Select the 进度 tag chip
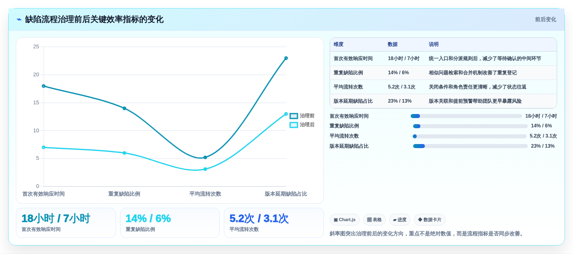 tap(400, 220)
